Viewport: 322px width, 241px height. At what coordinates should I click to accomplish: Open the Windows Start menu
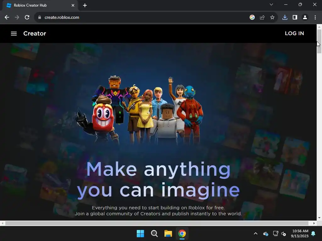(141, 233)
